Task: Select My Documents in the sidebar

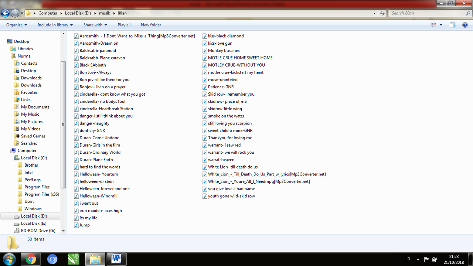Action: (35, 107)
